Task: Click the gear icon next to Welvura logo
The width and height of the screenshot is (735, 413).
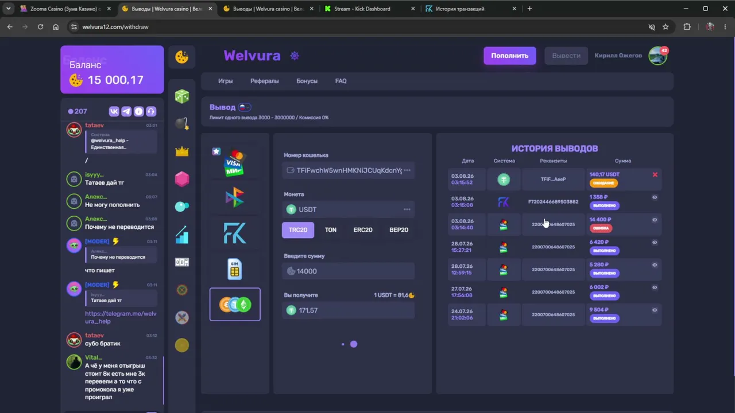Action: tap(295, 56)
